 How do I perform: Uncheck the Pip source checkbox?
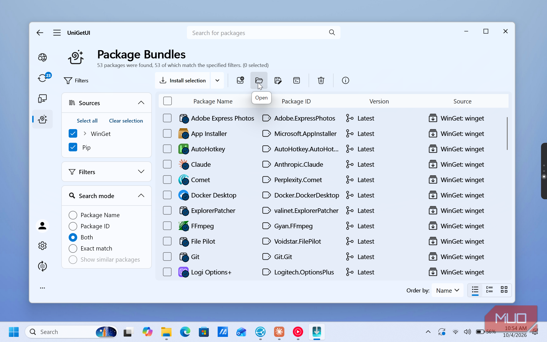(x=73, y=147)
